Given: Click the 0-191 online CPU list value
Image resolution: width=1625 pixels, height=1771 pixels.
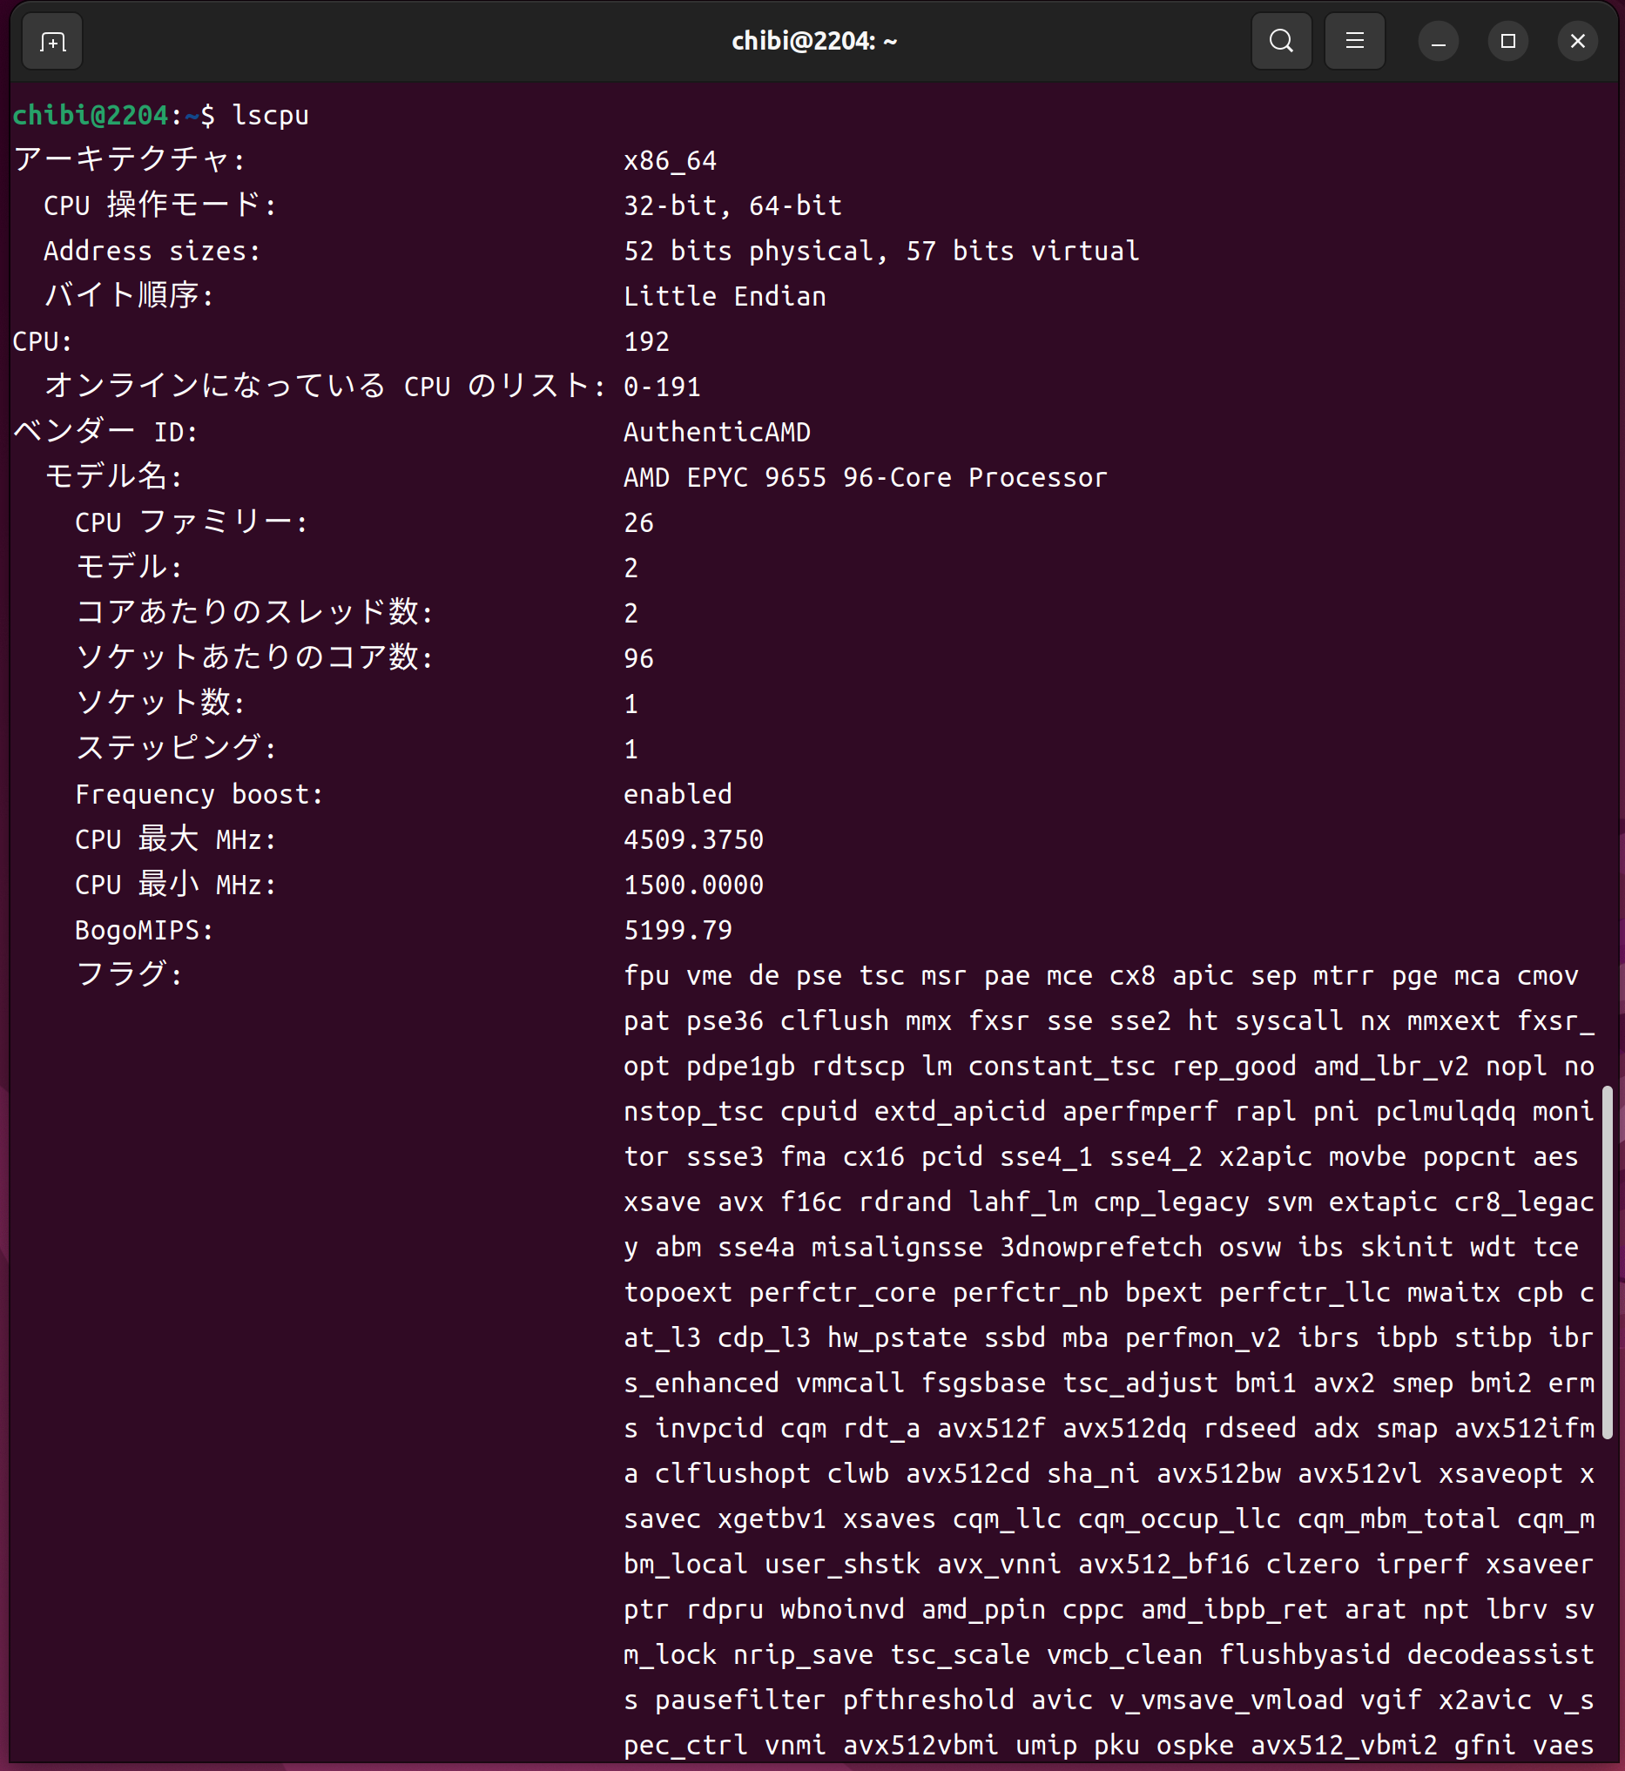Looking at the screenshot, I should [x=661, y=387].
